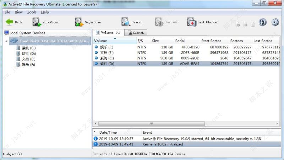Select the 文档 (E:) volume row
Image resolution: width=284 pixels, height=160 pixels.
coord(186,53)
